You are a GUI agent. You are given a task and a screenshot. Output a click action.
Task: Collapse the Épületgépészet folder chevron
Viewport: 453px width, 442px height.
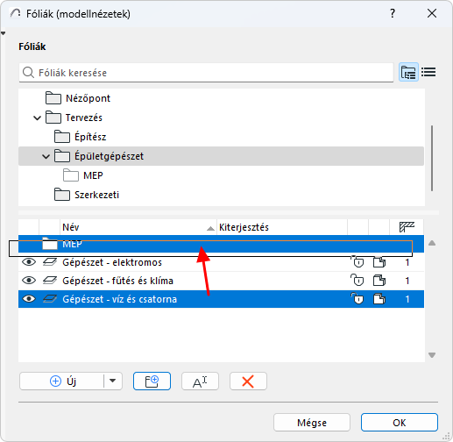point(46,157)
